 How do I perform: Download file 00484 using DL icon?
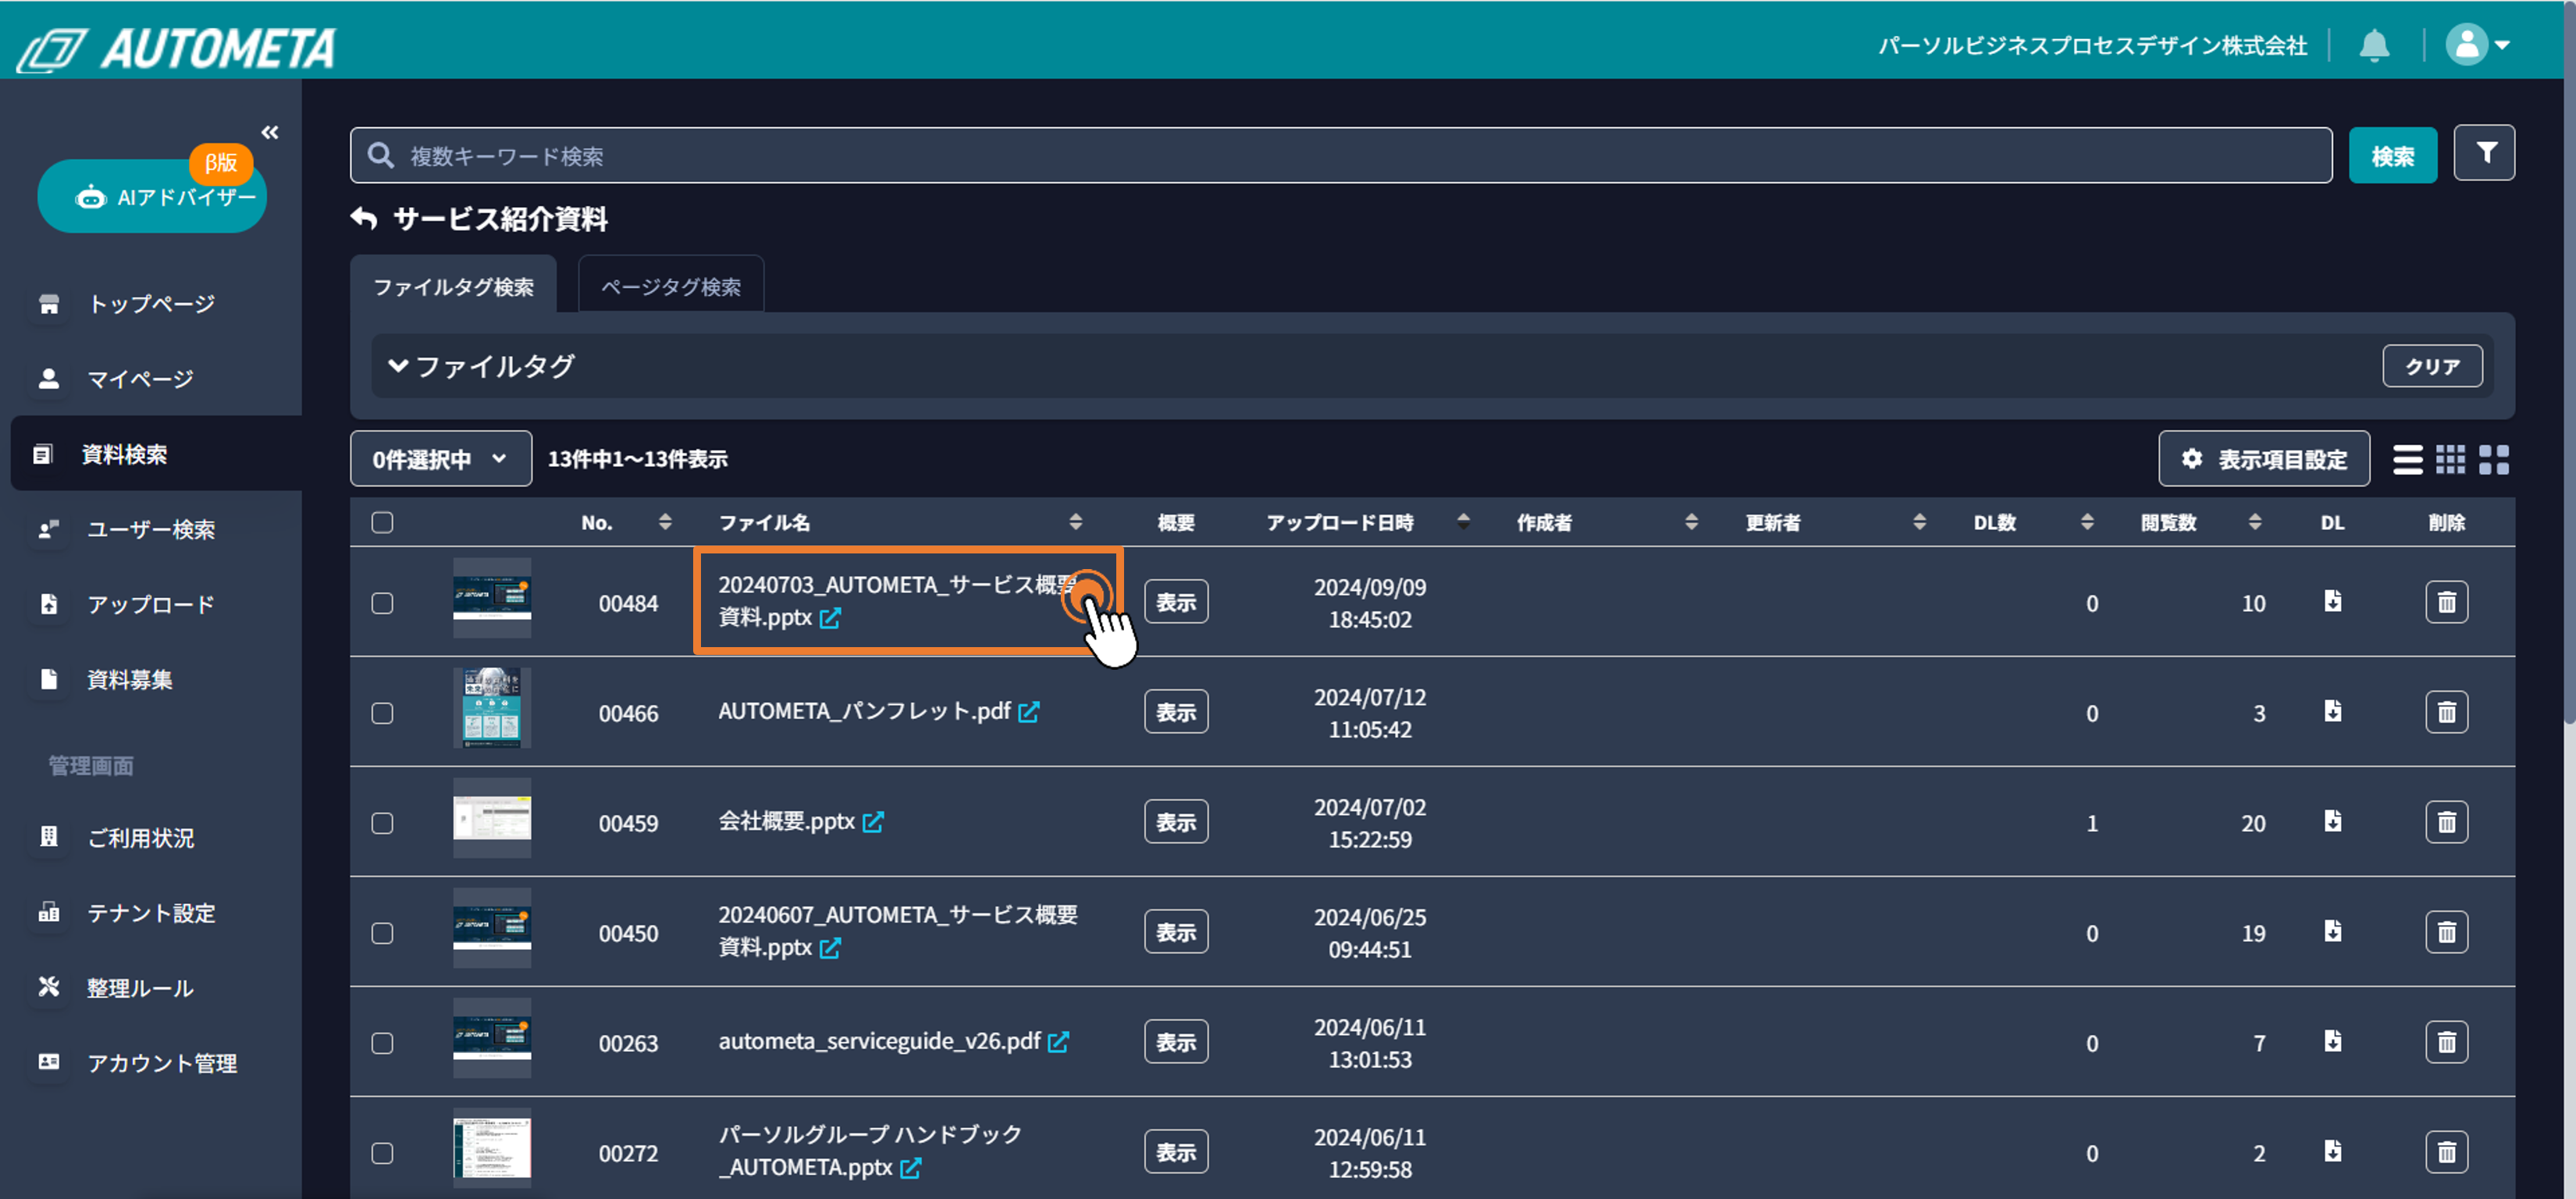click(2333, 601)
